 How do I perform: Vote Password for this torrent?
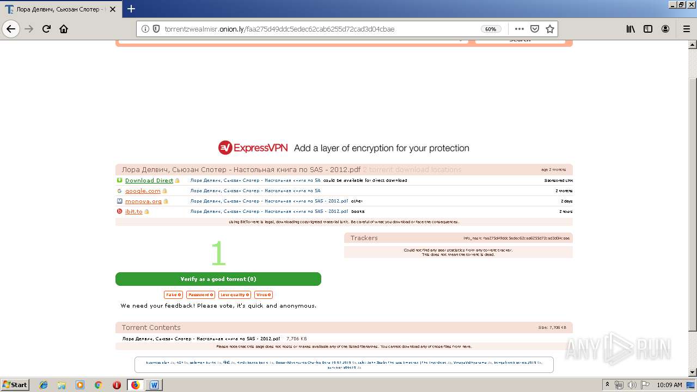tap(200, 295)
